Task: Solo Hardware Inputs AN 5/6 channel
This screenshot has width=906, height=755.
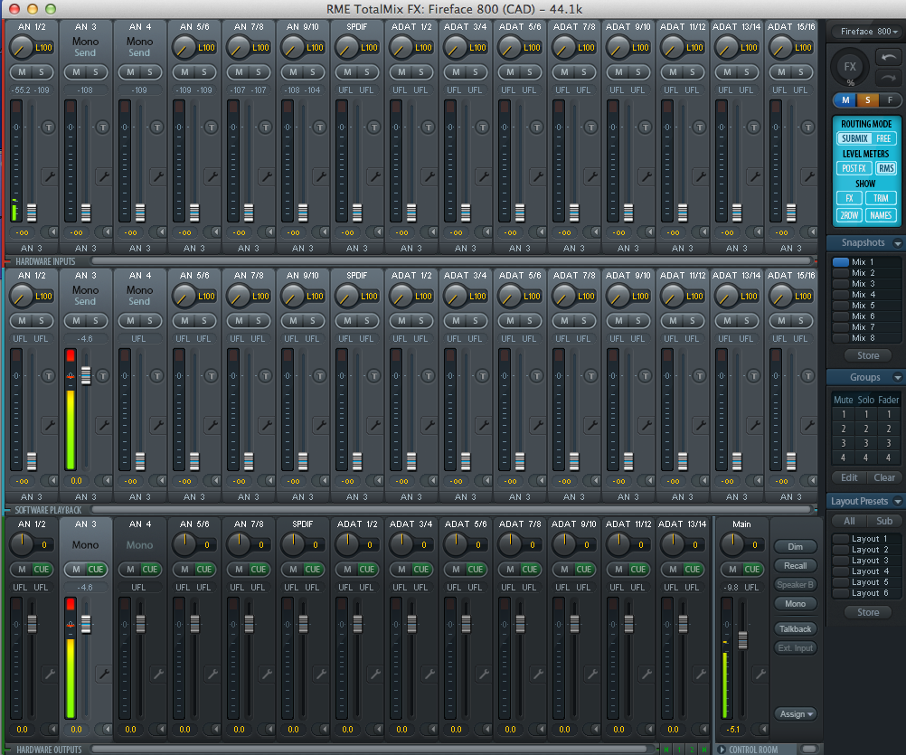Action: [204, 72]
